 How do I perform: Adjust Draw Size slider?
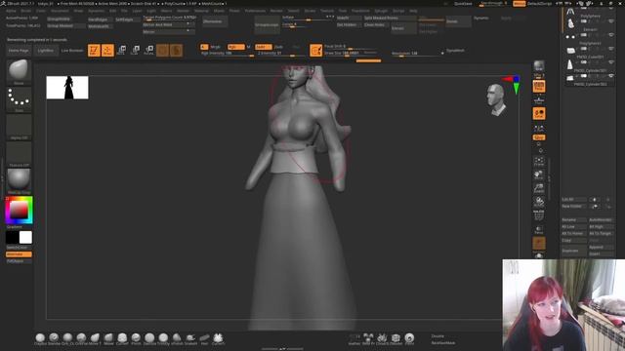point(351,53)
